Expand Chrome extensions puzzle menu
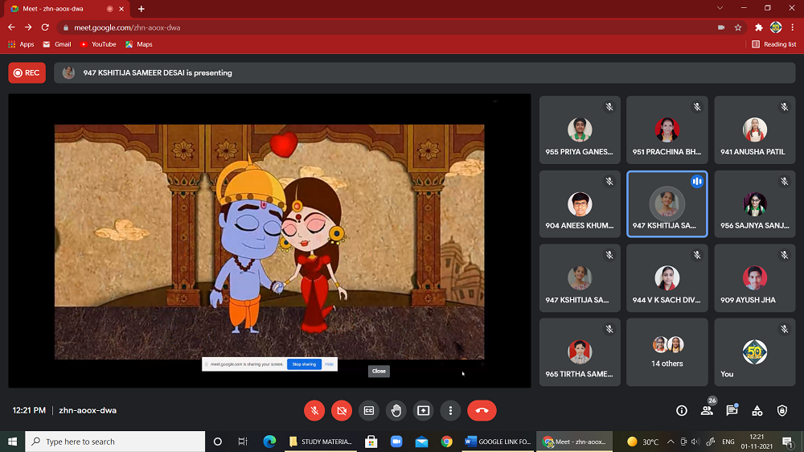The height and width of the screenshot is (452, 804). [x=758, y=27]
